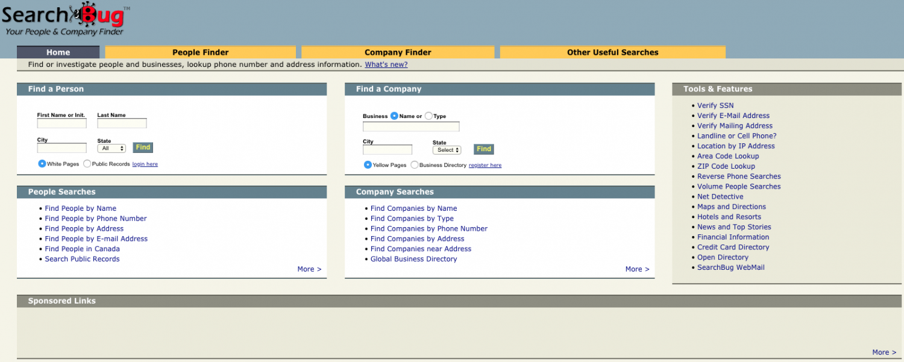The image size is (904, 362).
Task: Follow the Verify SSN link
Action: 715,105
